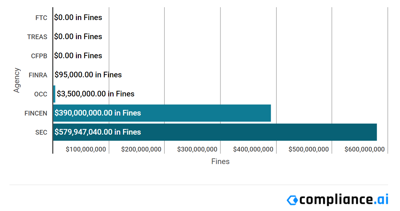
Task: Click the TREAS agency label
Action: (37, 37)
